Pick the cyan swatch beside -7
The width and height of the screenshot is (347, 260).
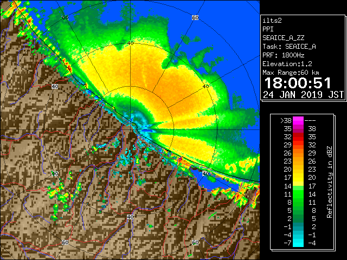tap(298, 243)
